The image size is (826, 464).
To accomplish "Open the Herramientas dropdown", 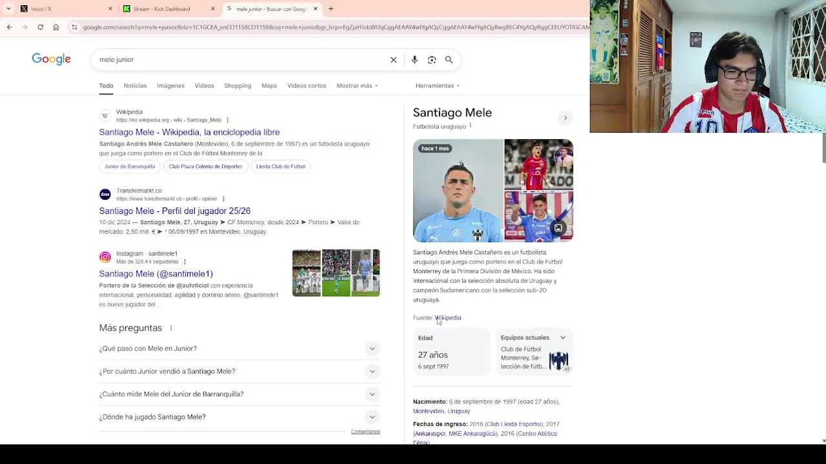I will [438, 86].
